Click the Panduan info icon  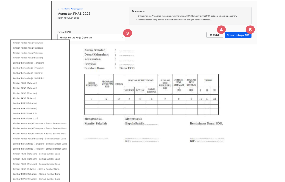(x=133, y=11)
